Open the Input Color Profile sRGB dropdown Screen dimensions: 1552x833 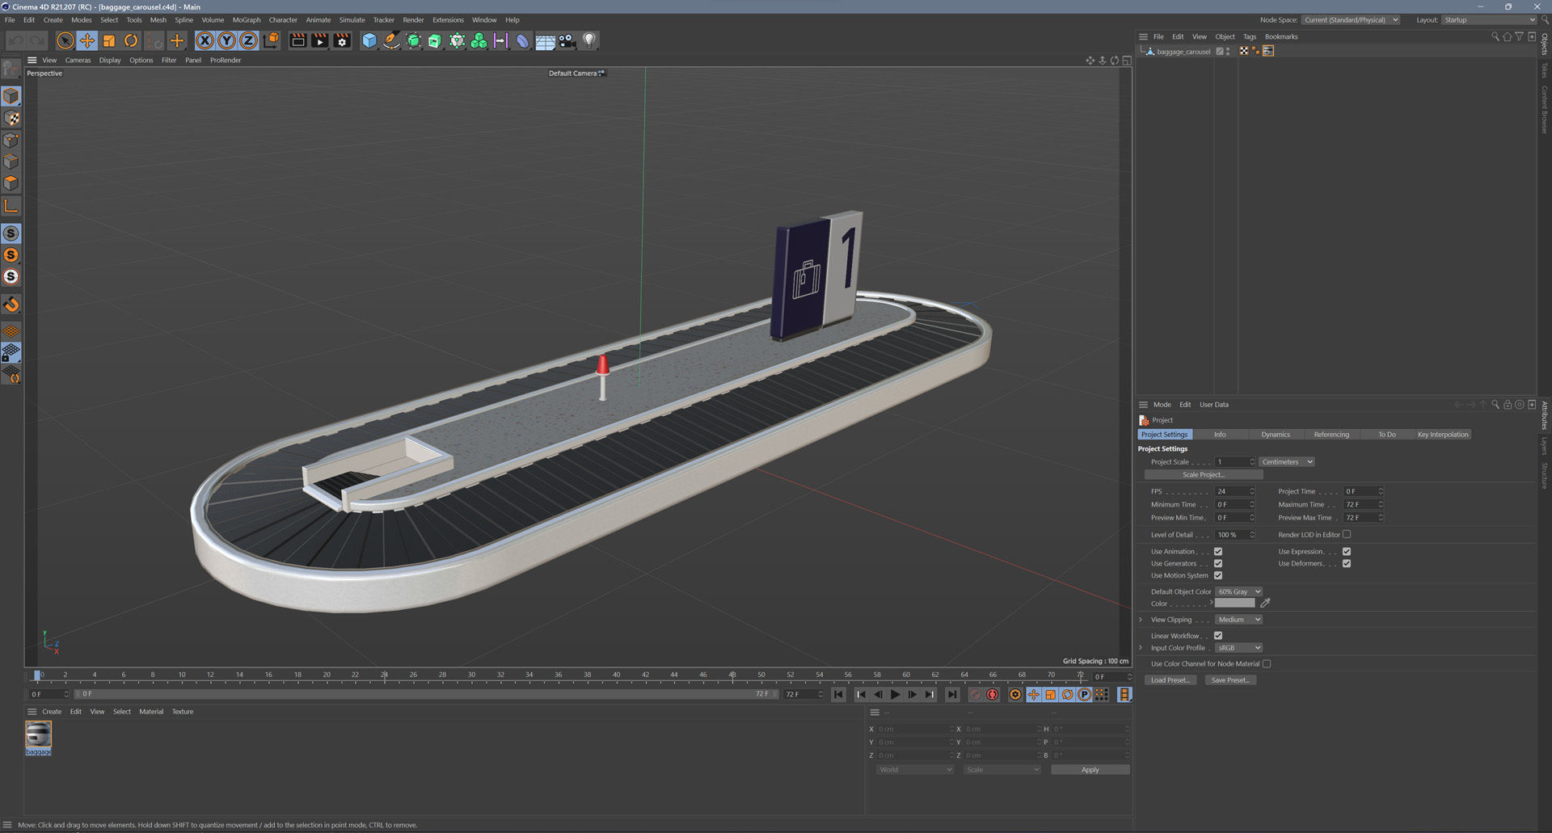1238,648
